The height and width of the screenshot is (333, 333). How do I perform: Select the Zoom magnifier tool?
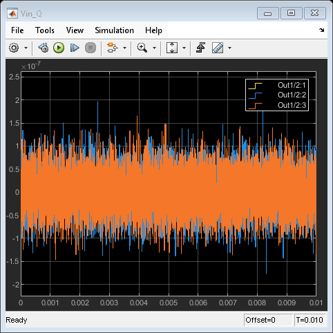coord(142,48)
